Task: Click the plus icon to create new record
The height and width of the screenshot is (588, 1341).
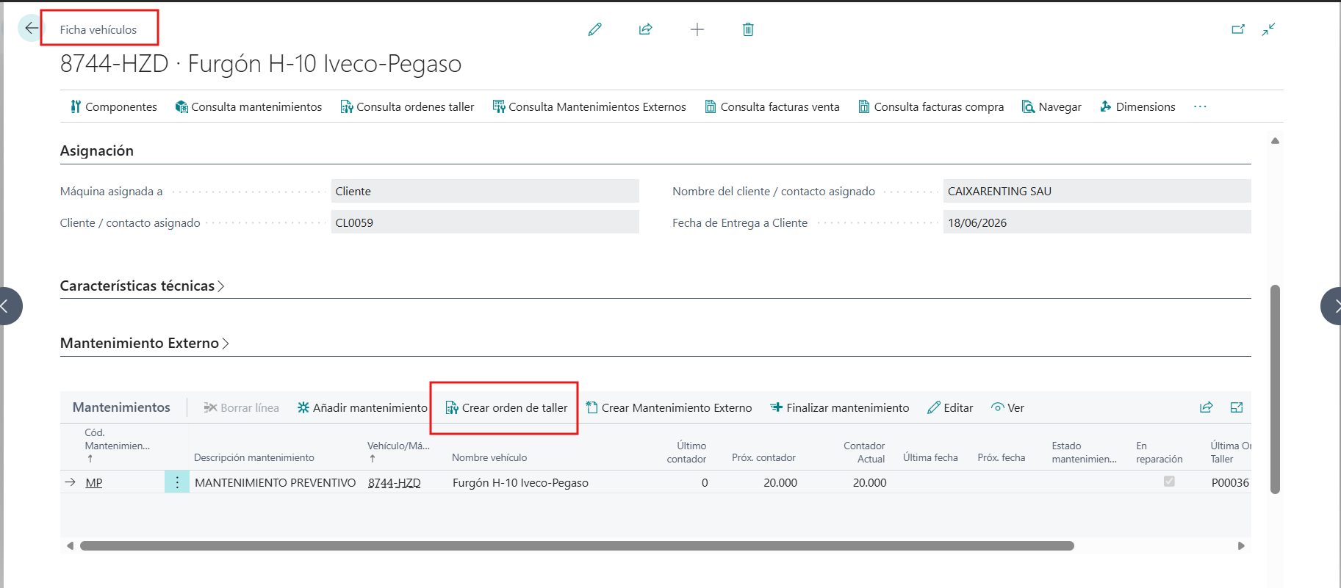Action: coord(697,29)
